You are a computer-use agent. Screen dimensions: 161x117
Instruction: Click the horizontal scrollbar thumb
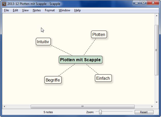[83, 106]
